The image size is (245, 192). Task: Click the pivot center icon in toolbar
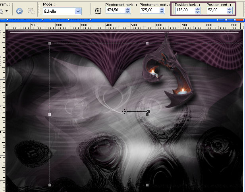[x=98, y=11]
